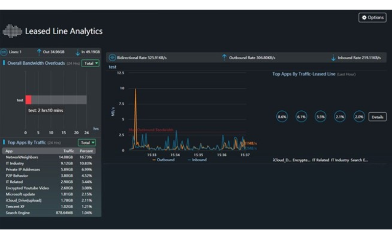Select the Search Engine row
The height and width of the screenshot is (245, 392).
[x=49, y=213]
